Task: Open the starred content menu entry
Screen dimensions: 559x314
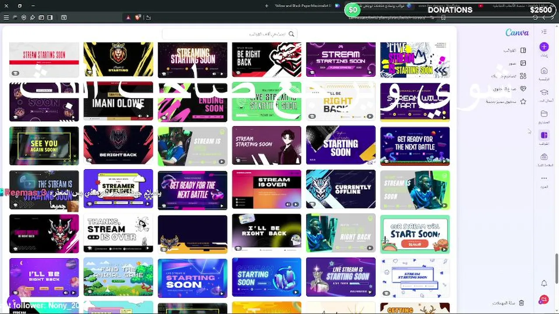Action: tap(506, 101)
